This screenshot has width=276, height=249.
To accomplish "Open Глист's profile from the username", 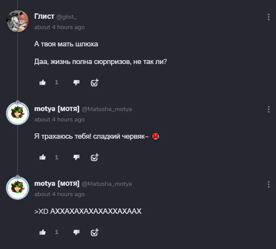I will coord(44,16).
